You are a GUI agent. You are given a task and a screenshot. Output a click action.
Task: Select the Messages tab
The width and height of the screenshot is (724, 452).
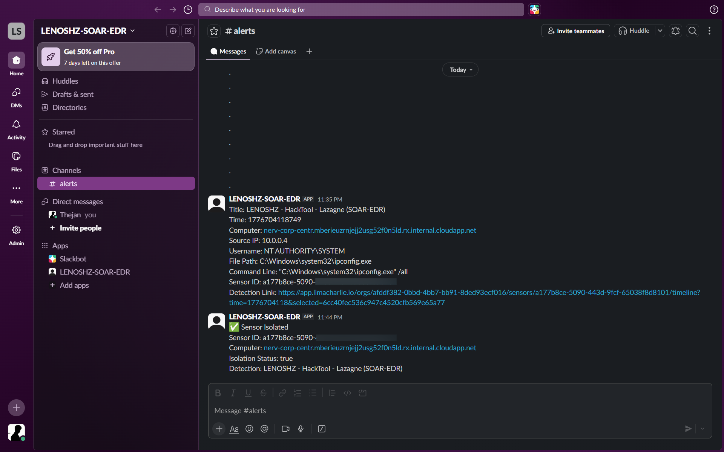point(228,51)
